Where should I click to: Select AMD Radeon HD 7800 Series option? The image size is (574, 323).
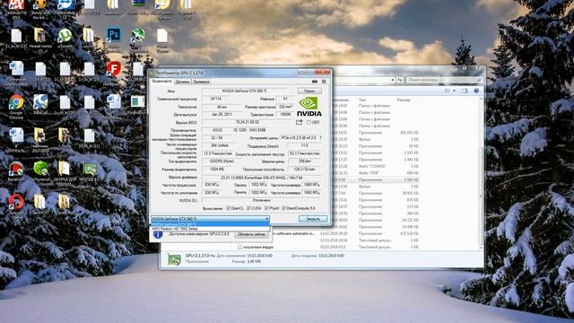[x=210, y=229]
